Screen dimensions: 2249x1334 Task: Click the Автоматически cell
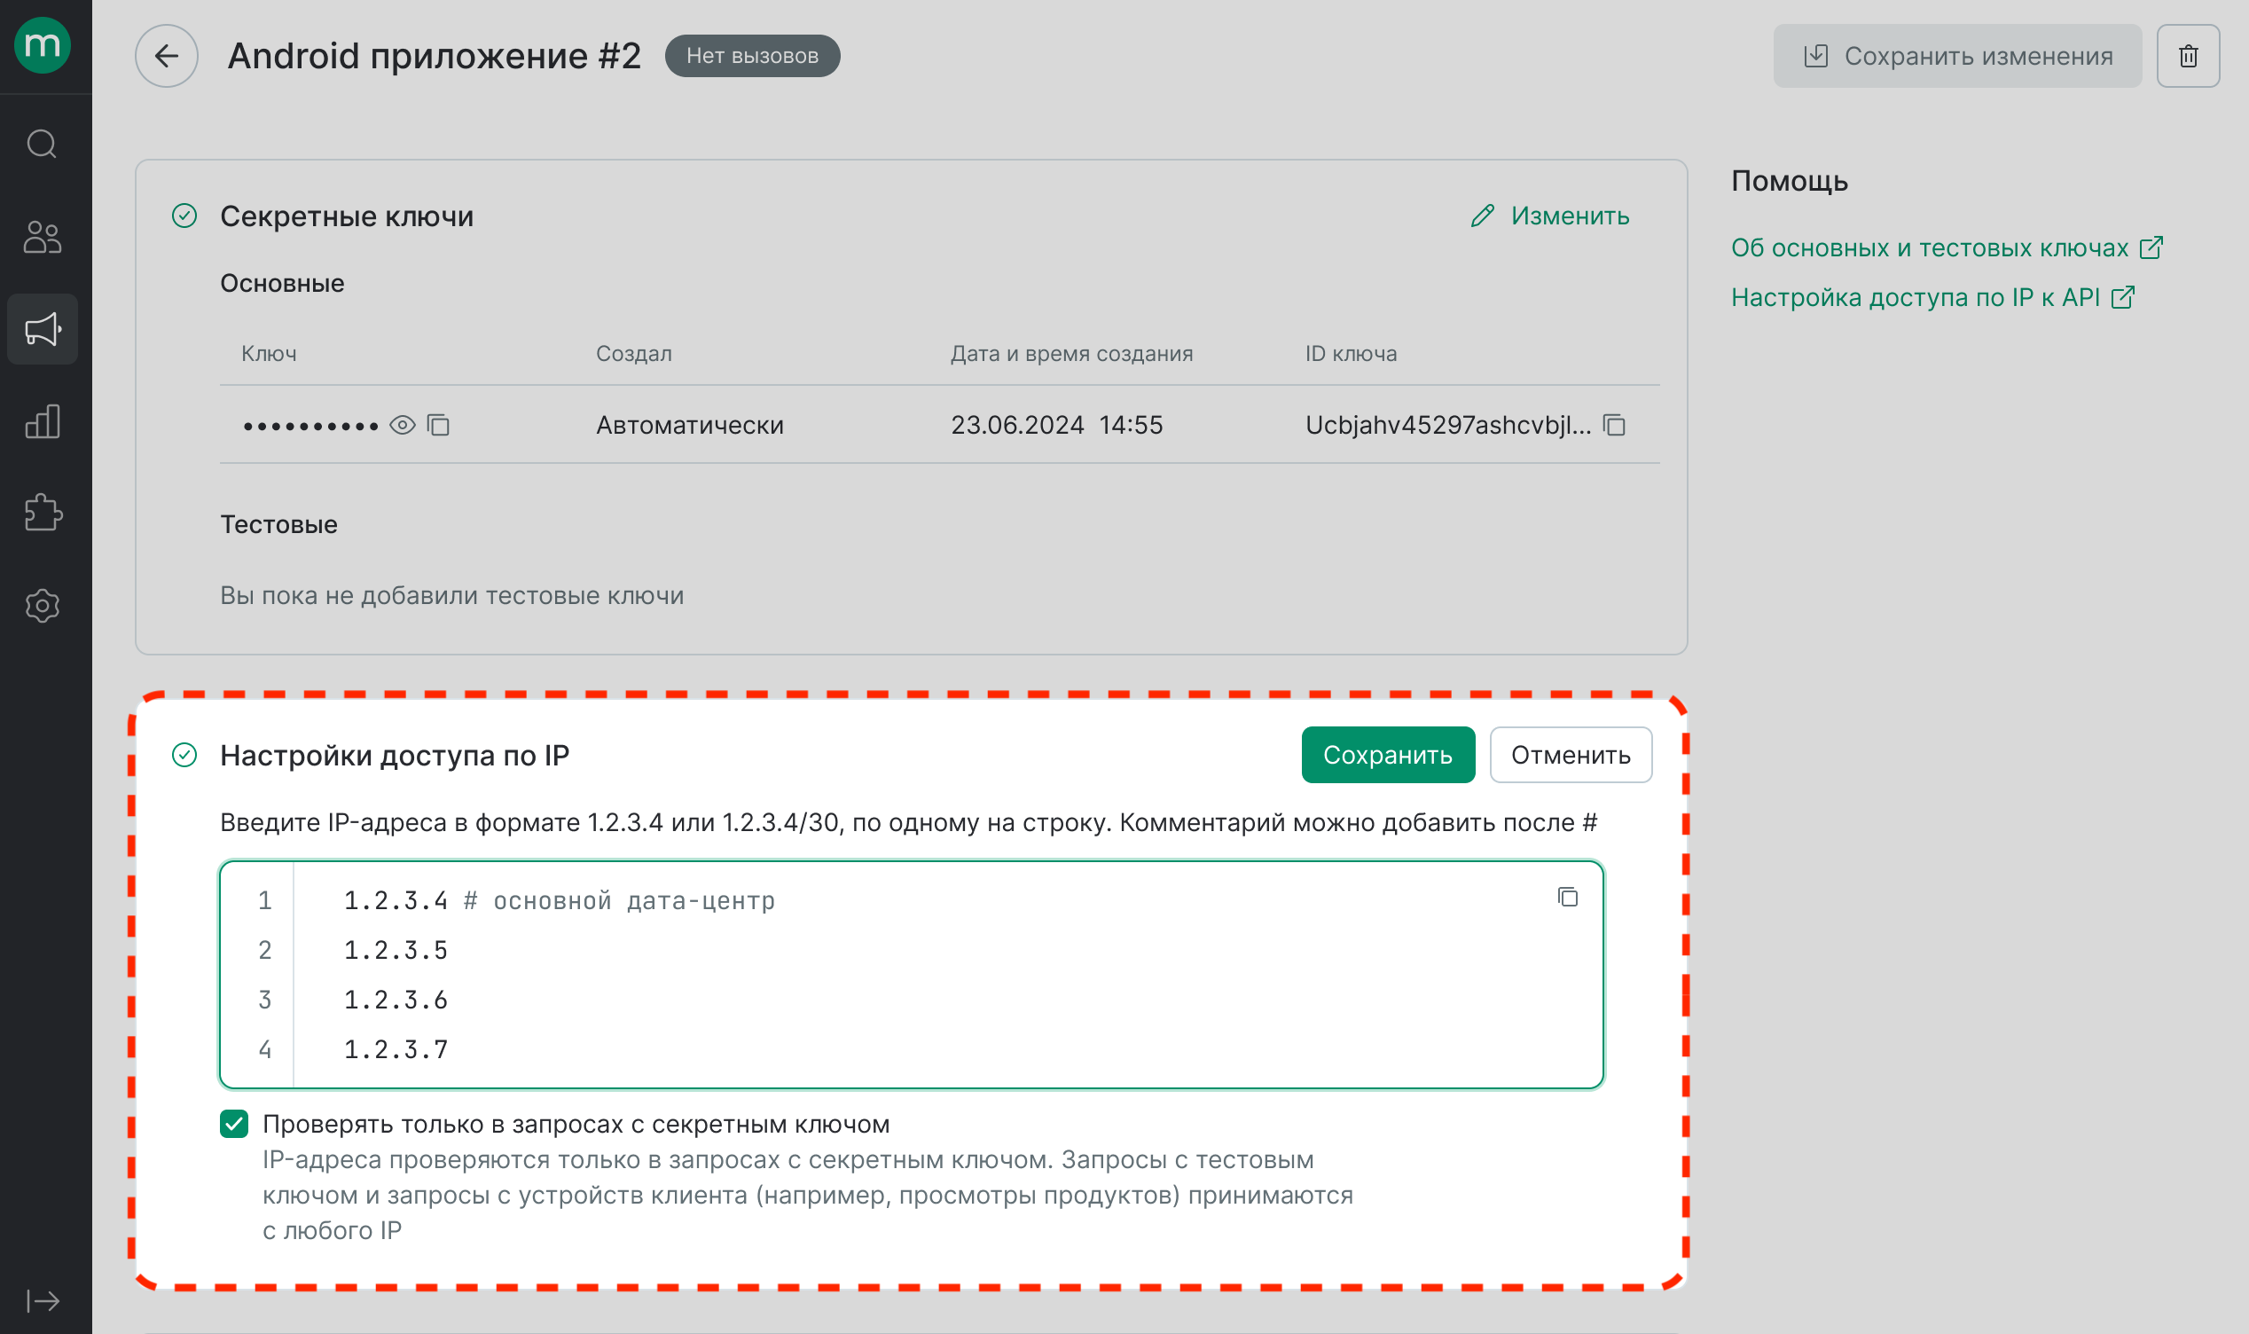point(689,425)
